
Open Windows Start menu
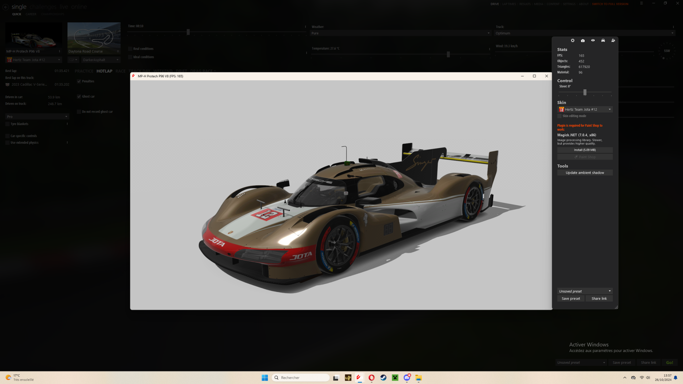265,378
